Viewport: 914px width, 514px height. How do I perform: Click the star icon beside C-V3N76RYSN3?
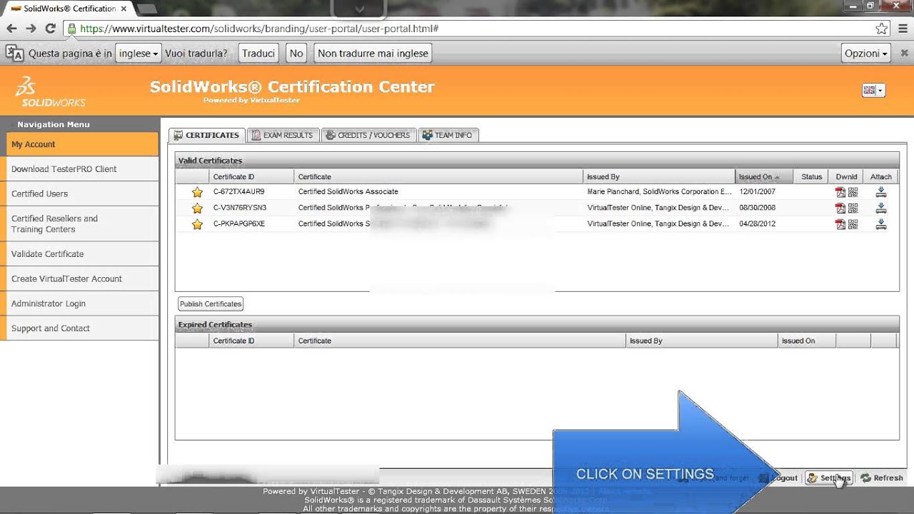coord(197,208)
